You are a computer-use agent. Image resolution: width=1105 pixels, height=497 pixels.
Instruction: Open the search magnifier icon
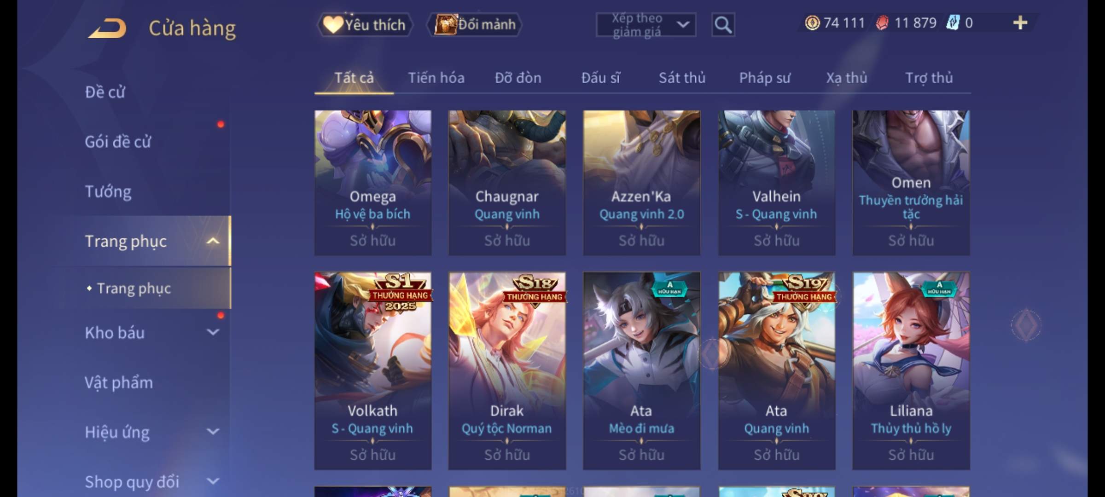723,25
